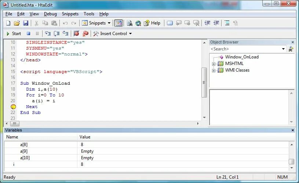Open the Help menu

pos(104,14)
